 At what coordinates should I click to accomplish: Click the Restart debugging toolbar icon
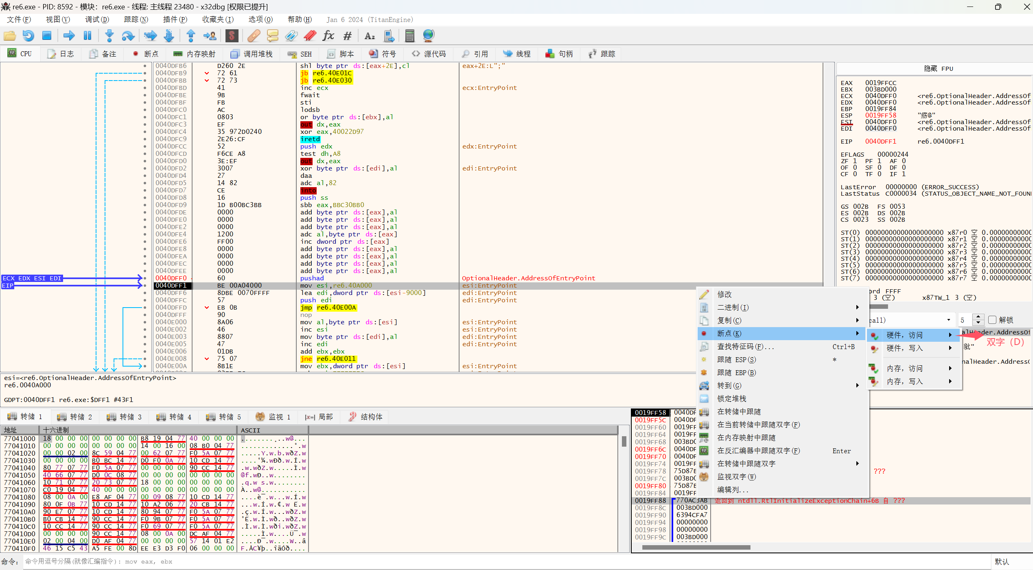[28, 36]
